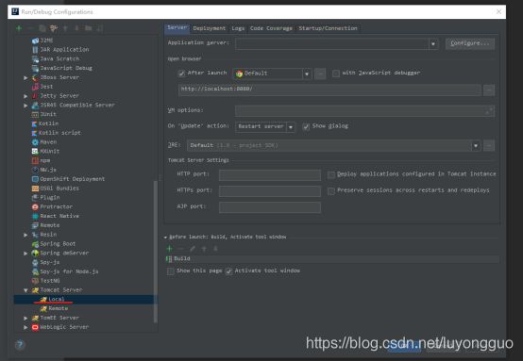Toggle Show dialog checkbox

[306, 126]
